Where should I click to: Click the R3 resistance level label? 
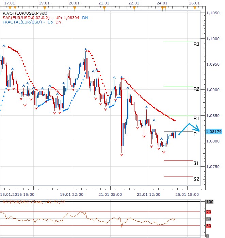coord(196,44)
